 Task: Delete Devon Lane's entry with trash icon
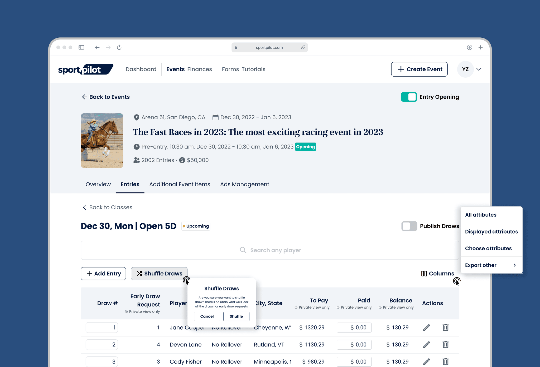point(445,345)
